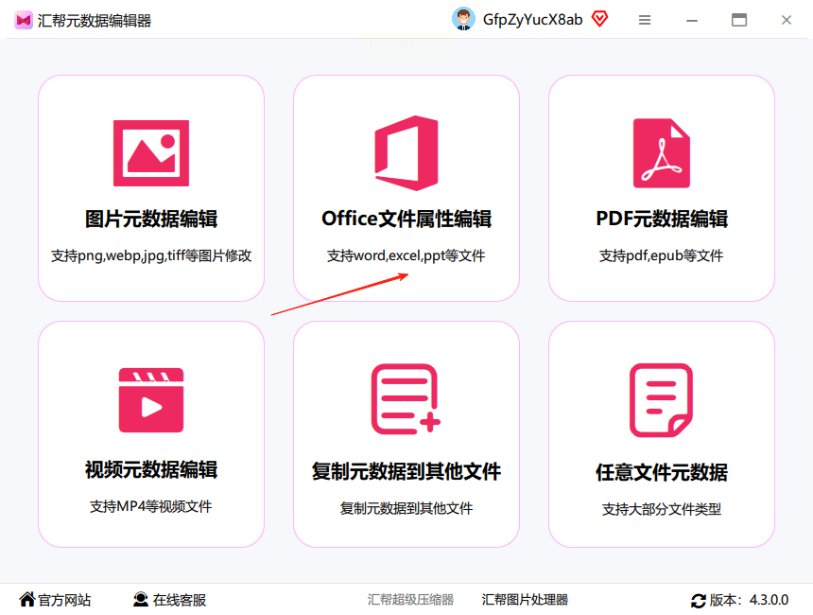The height and width of the screenshot is (615, 813).
Task: Click the version refresh icon
Action: click(x=699, y=601)
